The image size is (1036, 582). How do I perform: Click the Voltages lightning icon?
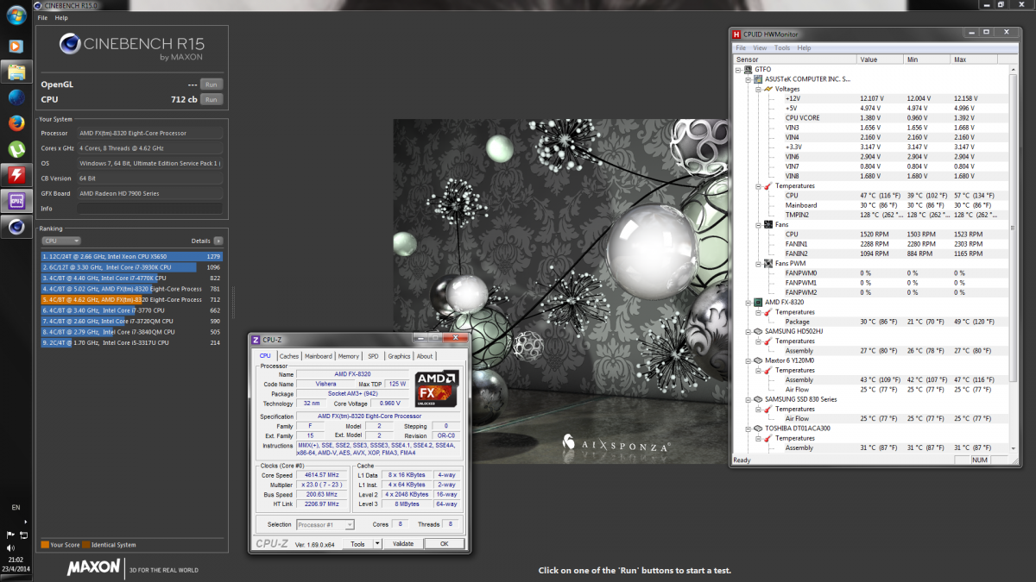pos(768,88)
